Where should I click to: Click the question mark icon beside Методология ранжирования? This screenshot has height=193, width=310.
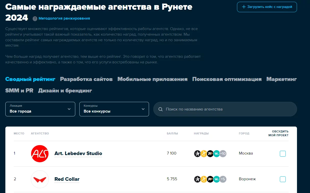(35, 19)
